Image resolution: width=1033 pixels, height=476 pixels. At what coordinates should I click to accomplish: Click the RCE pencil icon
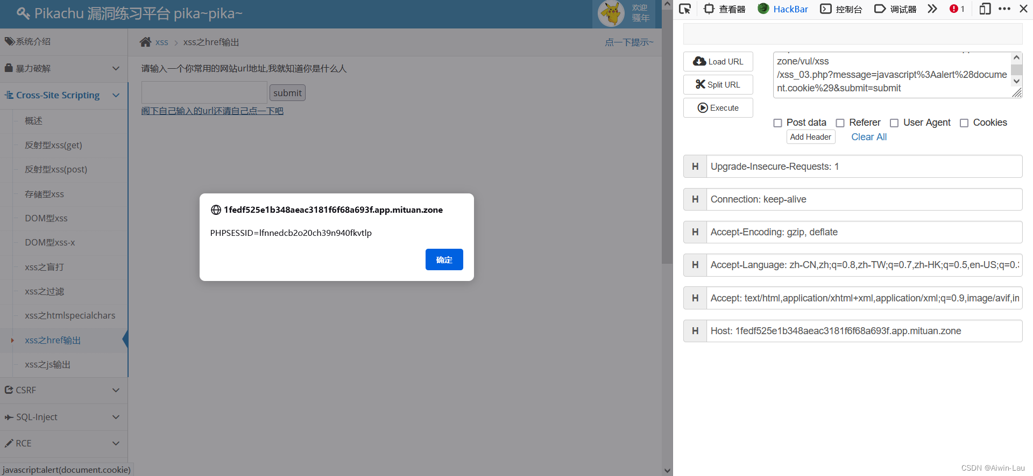pyautogui.click(x=9, y=443)
